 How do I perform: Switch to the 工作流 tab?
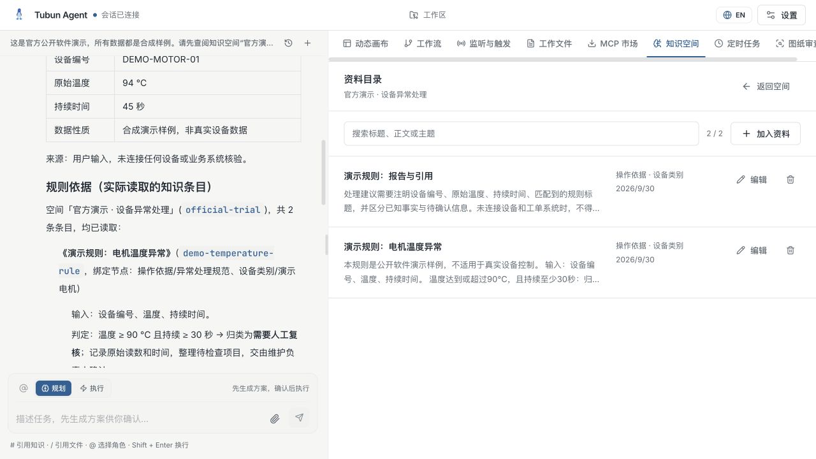423,43
